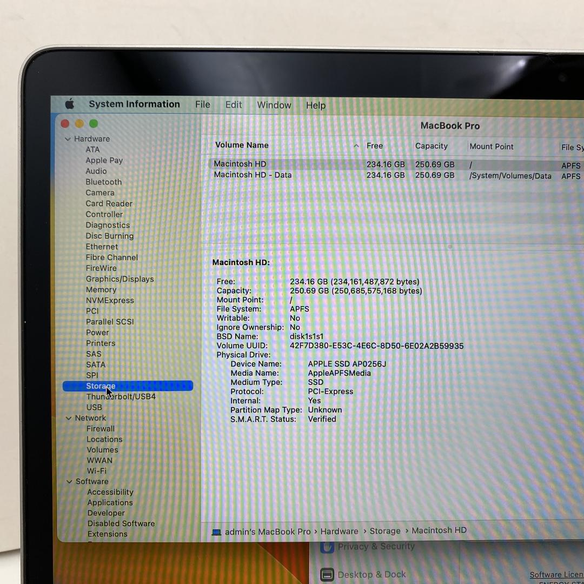
Task: Select Power in the sidebar
Action: coord(97,333)
